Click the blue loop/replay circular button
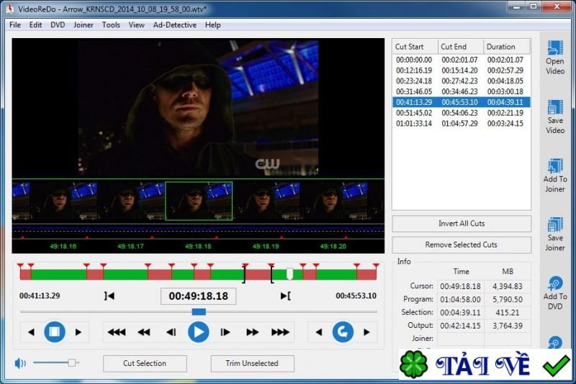This screenshot has width=576, height=384. coord(343,332)
